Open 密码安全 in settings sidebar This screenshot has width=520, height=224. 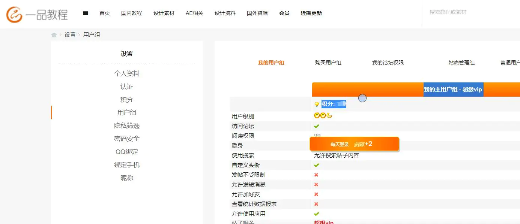point(127,139)
